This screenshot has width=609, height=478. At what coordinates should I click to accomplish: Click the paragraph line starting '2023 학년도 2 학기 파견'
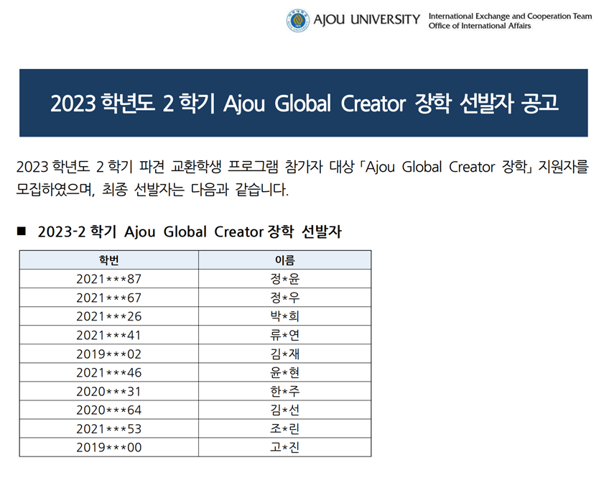click(302, 167)
